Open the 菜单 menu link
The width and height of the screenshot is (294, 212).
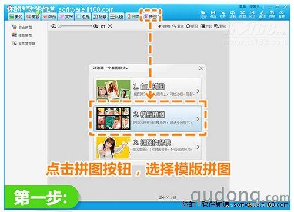point(242,7)
